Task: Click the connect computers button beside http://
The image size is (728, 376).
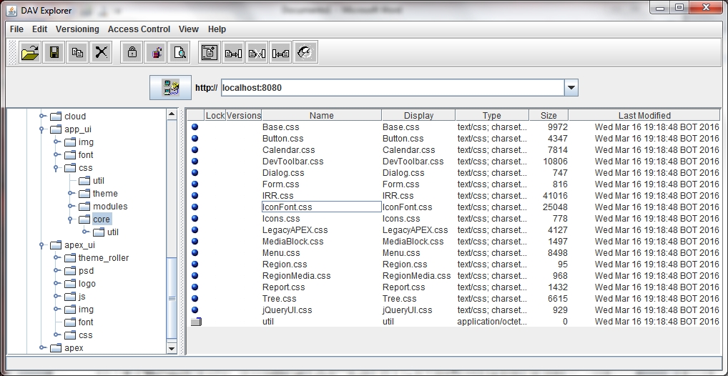Action: [170, 87]
